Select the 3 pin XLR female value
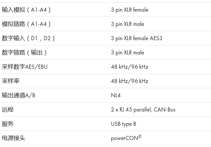The width and height of the screenshot is (211, 147). [130, 10]
